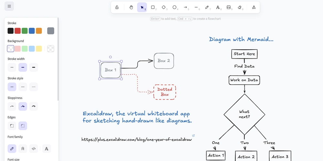Select the Draw pencil tool
The height and width of the screenshot is (161, 323).
click(207, 7)
